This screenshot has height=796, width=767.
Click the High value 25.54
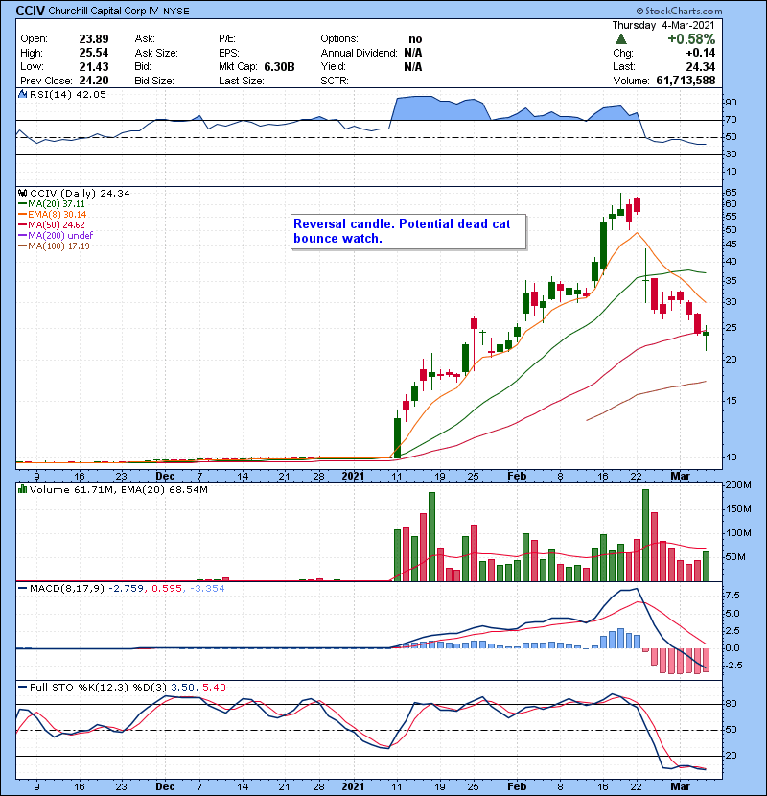pos(94,53)
